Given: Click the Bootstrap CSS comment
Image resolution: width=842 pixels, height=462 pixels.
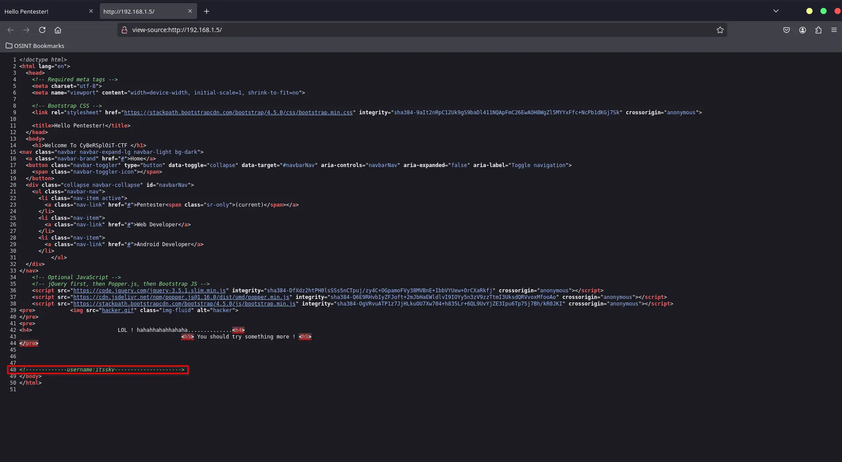Looking at the screenshot, I should 67,106.
